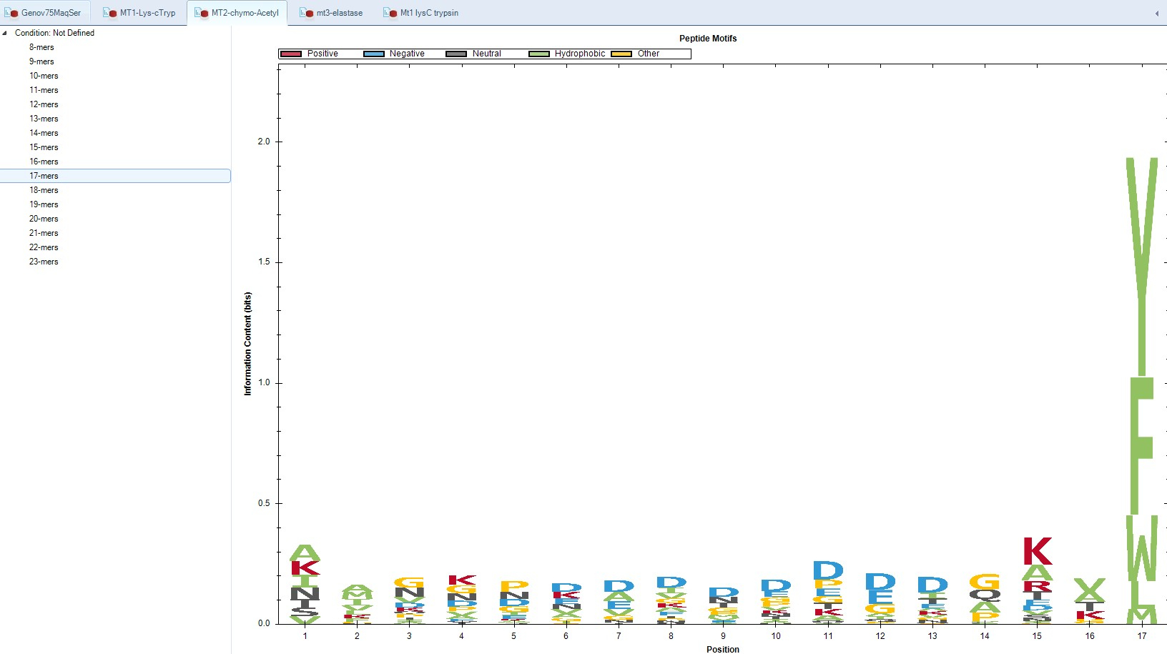
Task: Select the 23-mers entry
Action: [x=44, y=262]
